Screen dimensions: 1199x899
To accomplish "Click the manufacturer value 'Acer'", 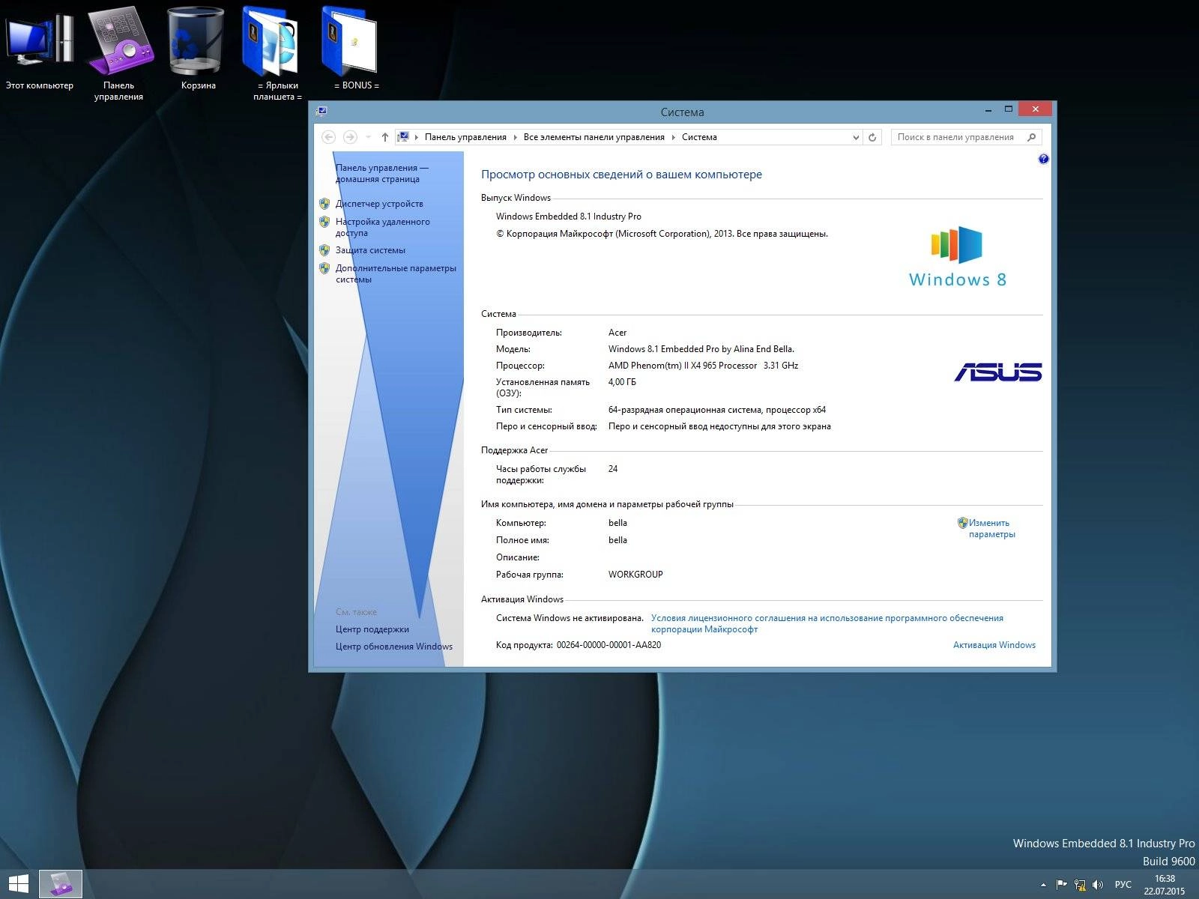I will click(617, 333).
